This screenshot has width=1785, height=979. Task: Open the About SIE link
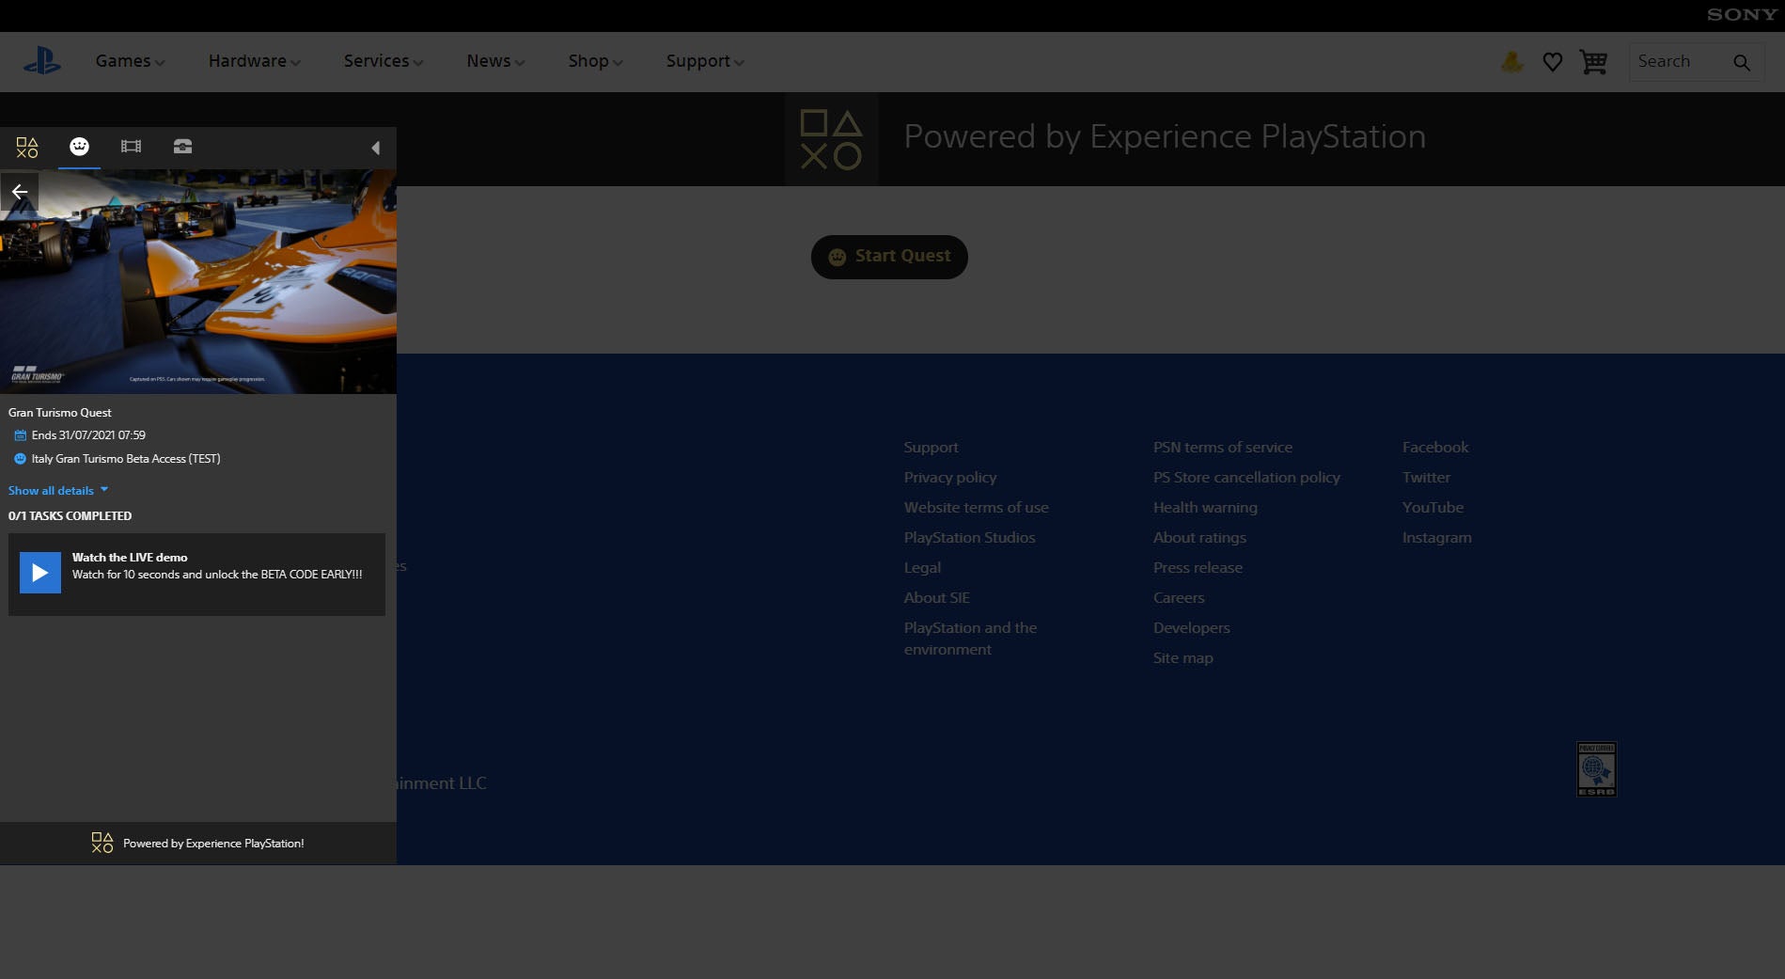pos(937,598)
